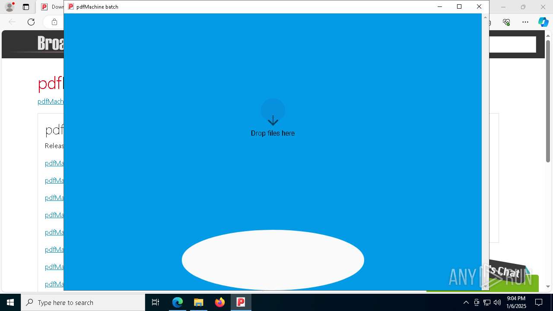Click the Edge page scrollbar down arrow

548,286
